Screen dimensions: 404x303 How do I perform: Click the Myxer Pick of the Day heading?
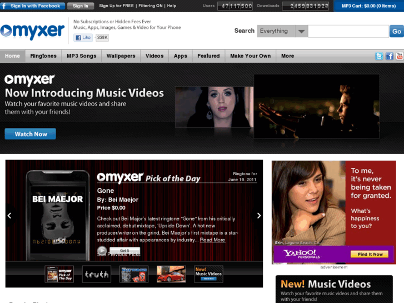tap(148, 177)
